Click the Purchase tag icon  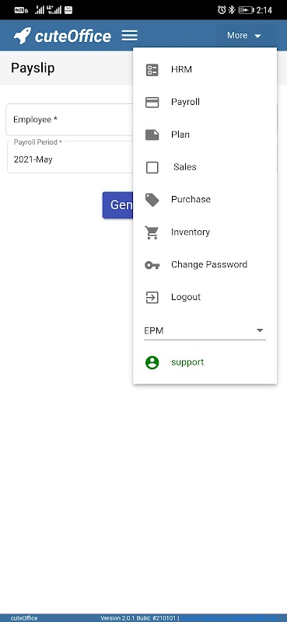pos(152,200)
